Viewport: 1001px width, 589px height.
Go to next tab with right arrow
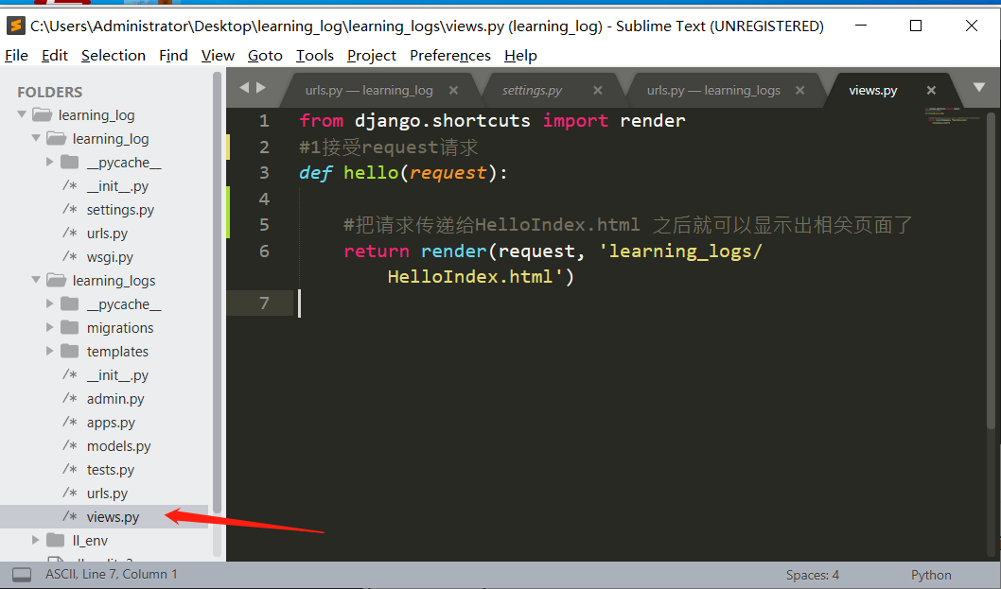pos(261,87)
